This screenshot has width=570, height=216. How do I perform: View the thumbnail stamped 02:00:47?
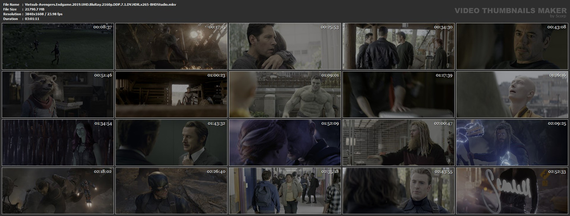coord(399,142)
